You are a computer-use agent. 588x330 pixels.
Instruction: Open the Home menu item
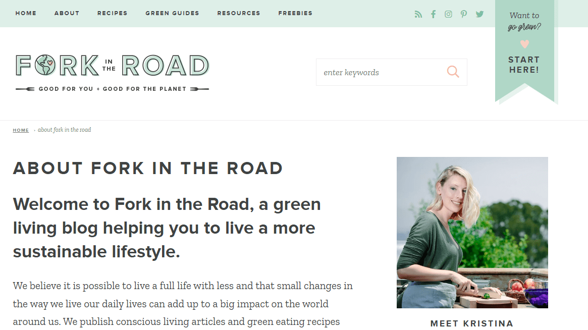click(x=26, y=13)
